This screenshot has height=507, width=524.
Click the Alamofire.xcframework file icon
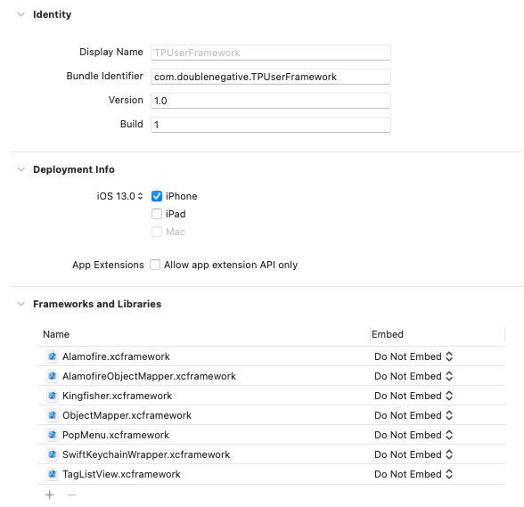52,356
